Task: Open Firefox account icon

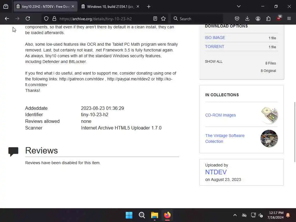Action: (x=258, y=19)
